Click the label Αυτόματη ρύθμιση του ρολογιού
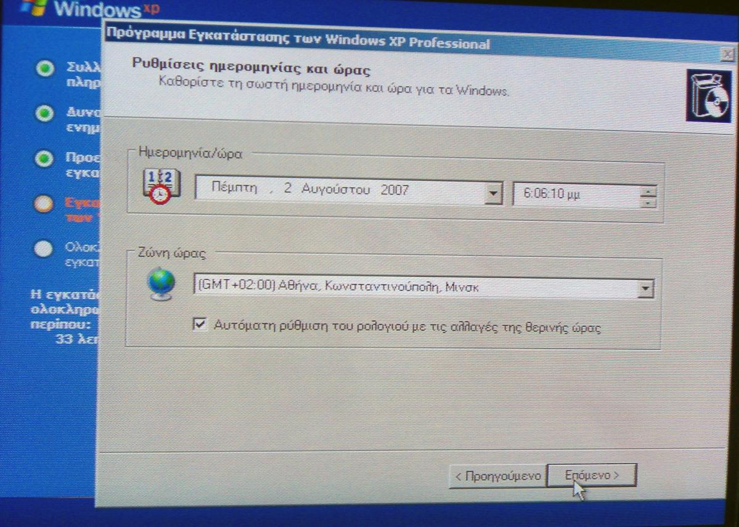The width and height of the screenshot is (739, 527). click(x=407, y=326)
